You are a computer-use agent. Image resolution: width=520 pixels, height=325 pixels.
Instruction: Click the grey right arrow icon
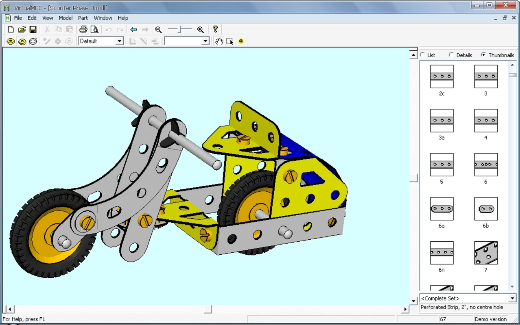pyautogui.click(x=145, y=29)
